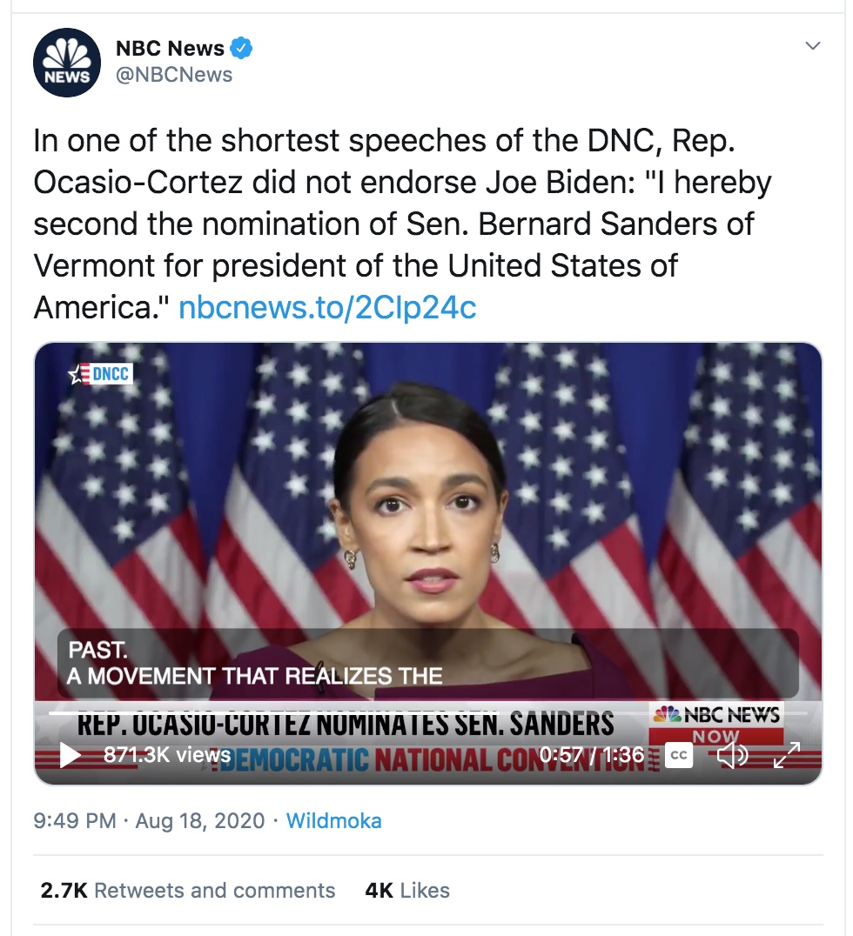Click the blue verified badge
Viewport: 853px width, 936px height.
click(x=241, y=49)
